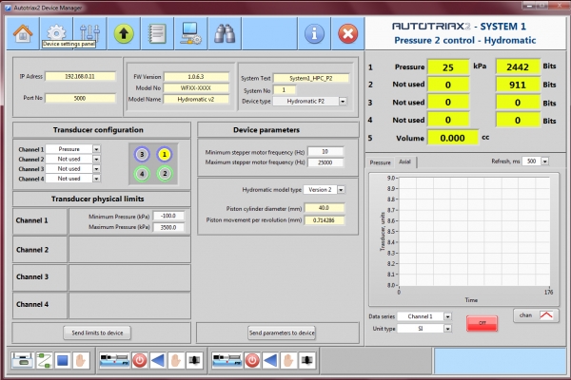Open the sliders adjustment panel icon
The image size is (571, 380).
tap(89, 33)
